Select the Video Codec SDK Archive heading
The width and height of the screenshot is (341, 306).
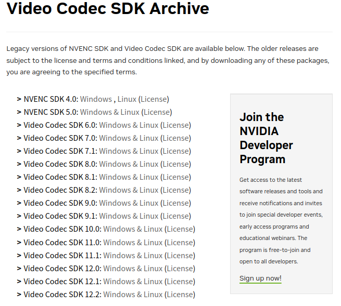[x=108, y=9]
